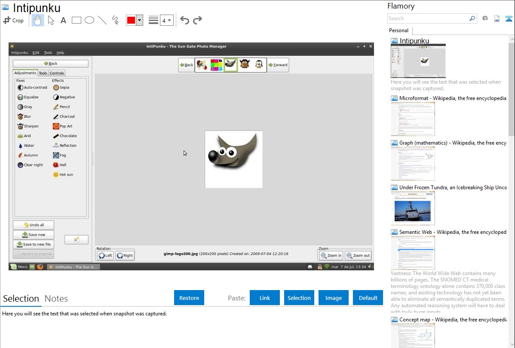Switch to the Selection tab
The height and width of the screenshot is (348, 515).
tap(21, 299)
